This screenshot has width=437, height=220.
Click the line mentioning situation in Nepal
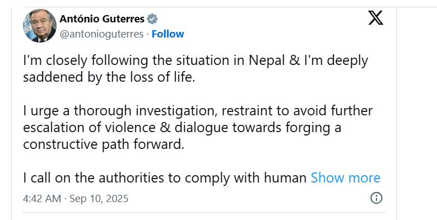tap(196, 60)
